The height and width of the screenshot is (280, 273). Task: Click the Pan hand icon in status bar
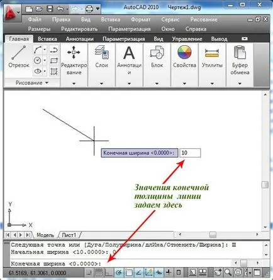(218, 272)
